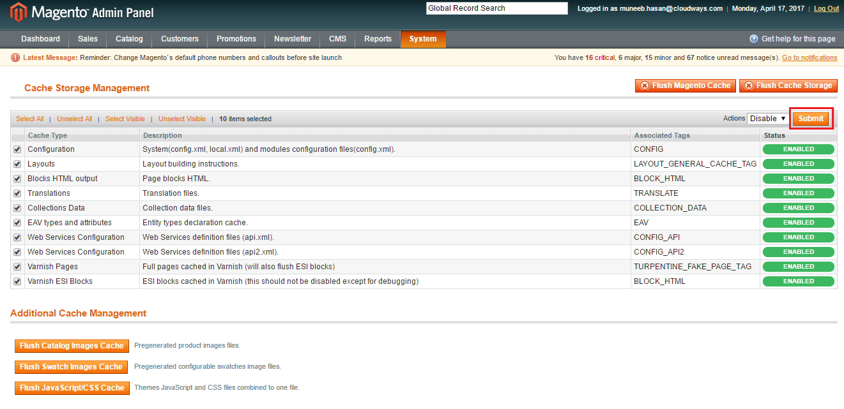
Task: Open the Sales menu
Action: point(88,39)
